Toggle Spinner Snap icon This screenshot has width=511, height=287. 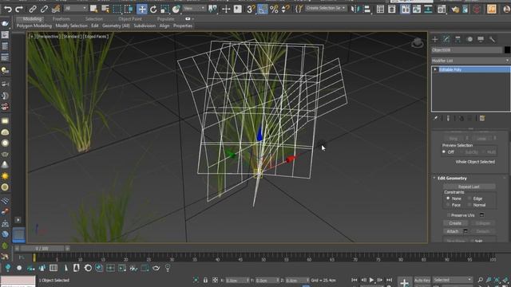(286, 9)
